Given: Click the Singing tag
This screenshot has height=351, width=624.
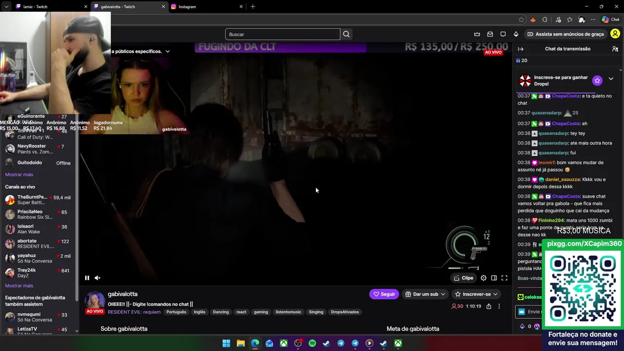Looking at the screenshot, I should (316, 312).
